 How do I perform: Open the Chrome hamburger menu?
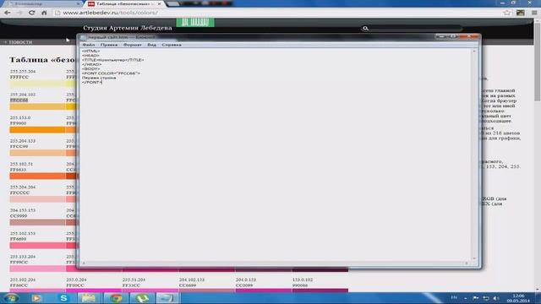click(x=534, y=13)
